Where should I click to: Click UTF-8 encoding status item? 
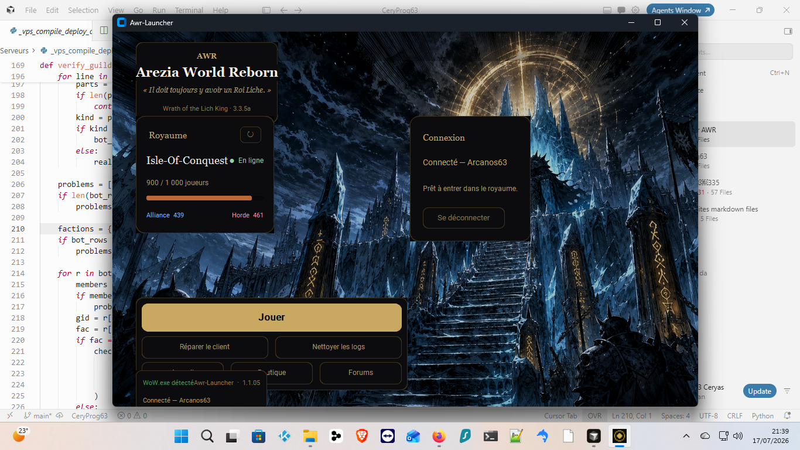[708, 416]
